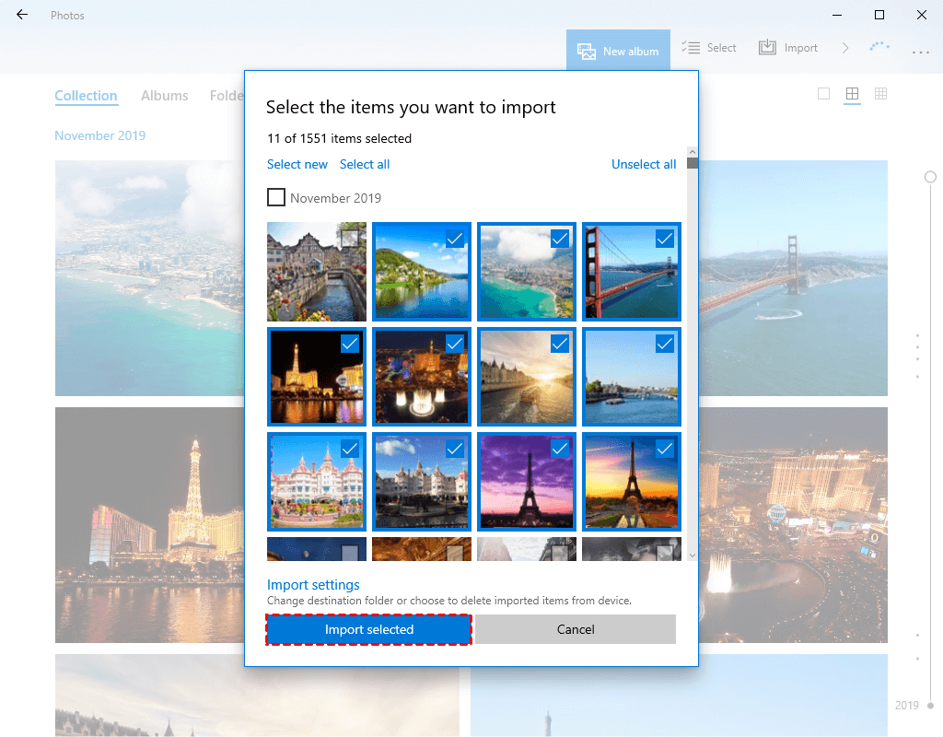Click Unselect all

(x=644, y=164)
